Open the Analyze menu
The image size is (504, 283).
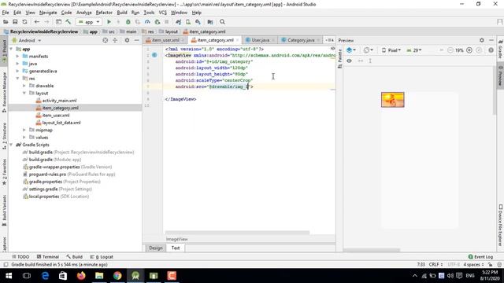coord(84,13)
